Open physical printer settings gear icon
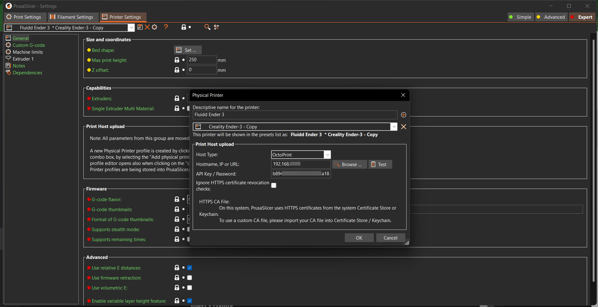 [x=155, y=27]
